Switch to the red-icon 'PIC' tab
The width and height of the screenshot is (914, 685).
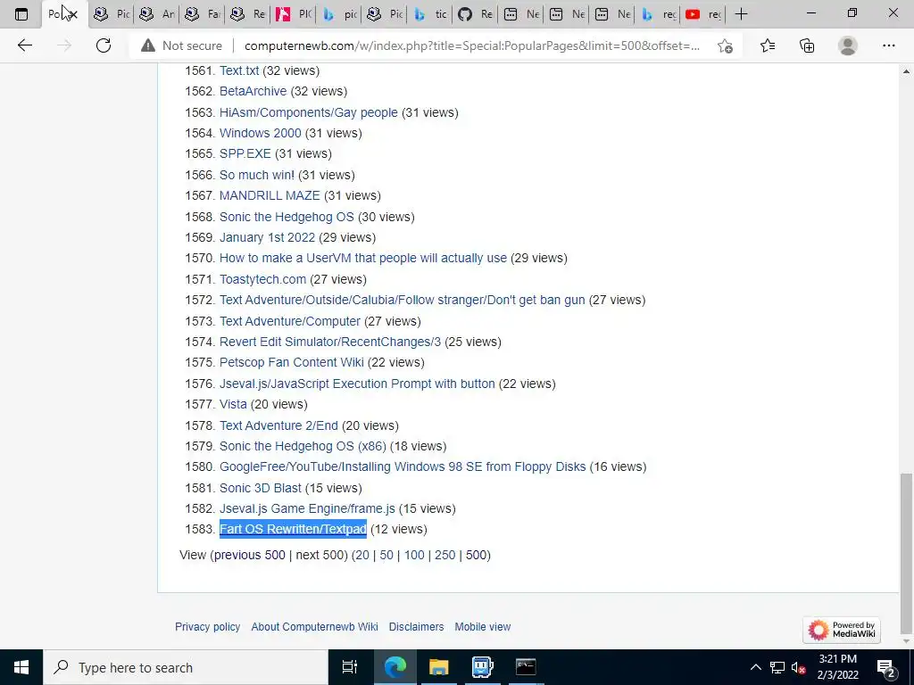(293, 14)
